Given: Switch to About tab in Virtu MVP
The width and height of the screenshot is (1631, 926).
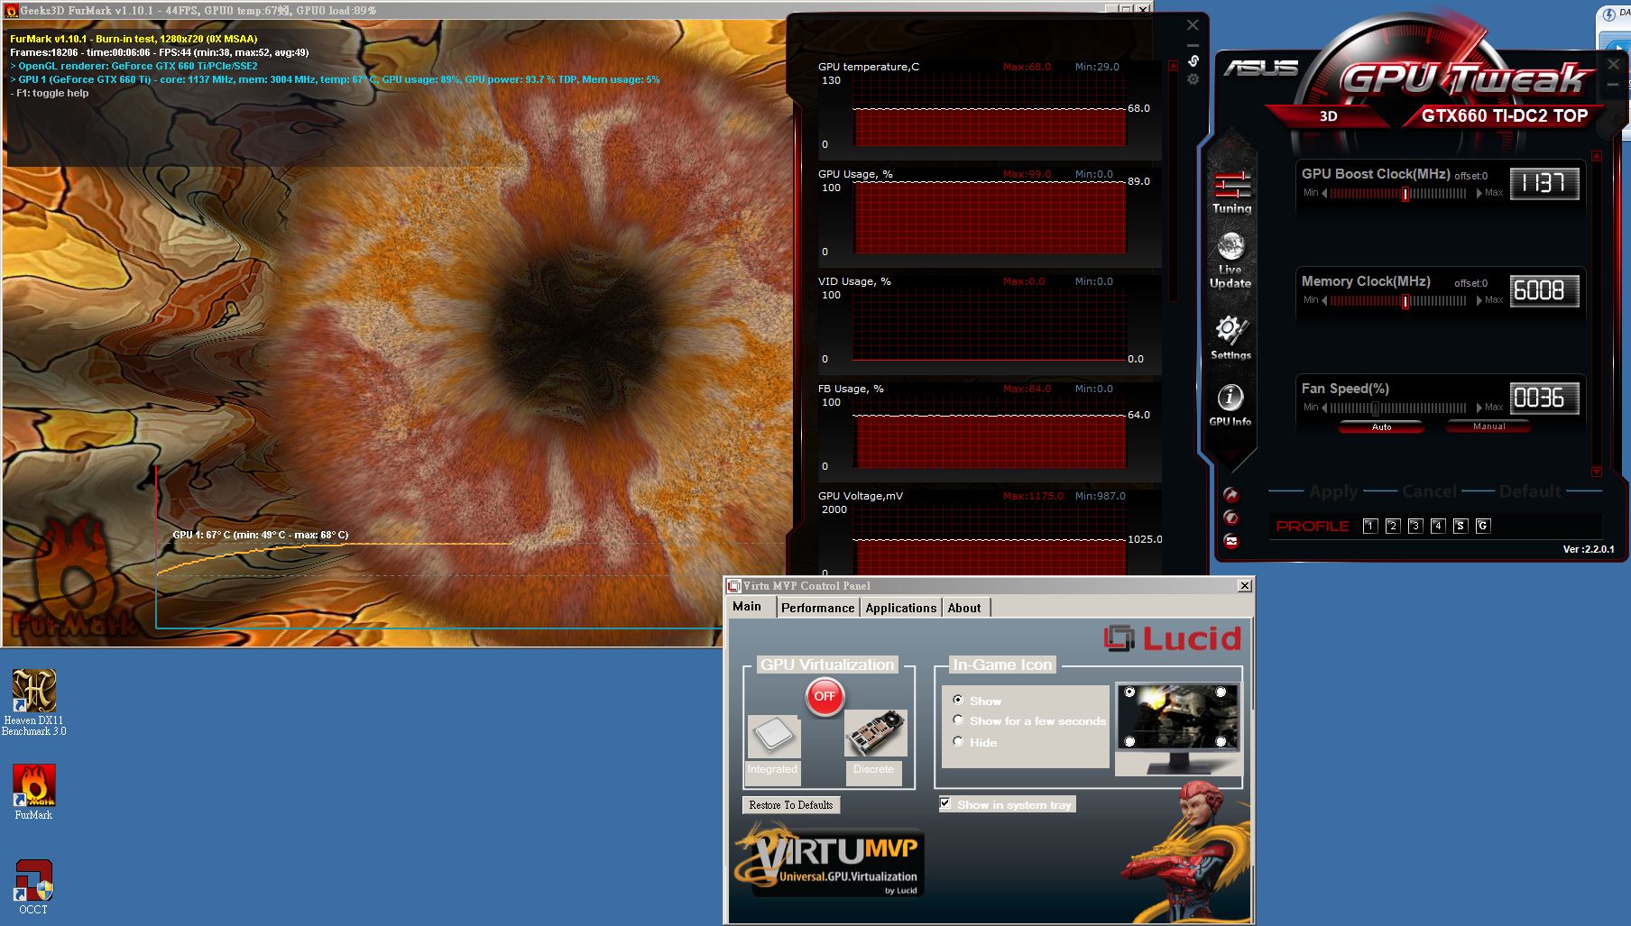Looking at the screenshot, I should click(x=964, y=608).
